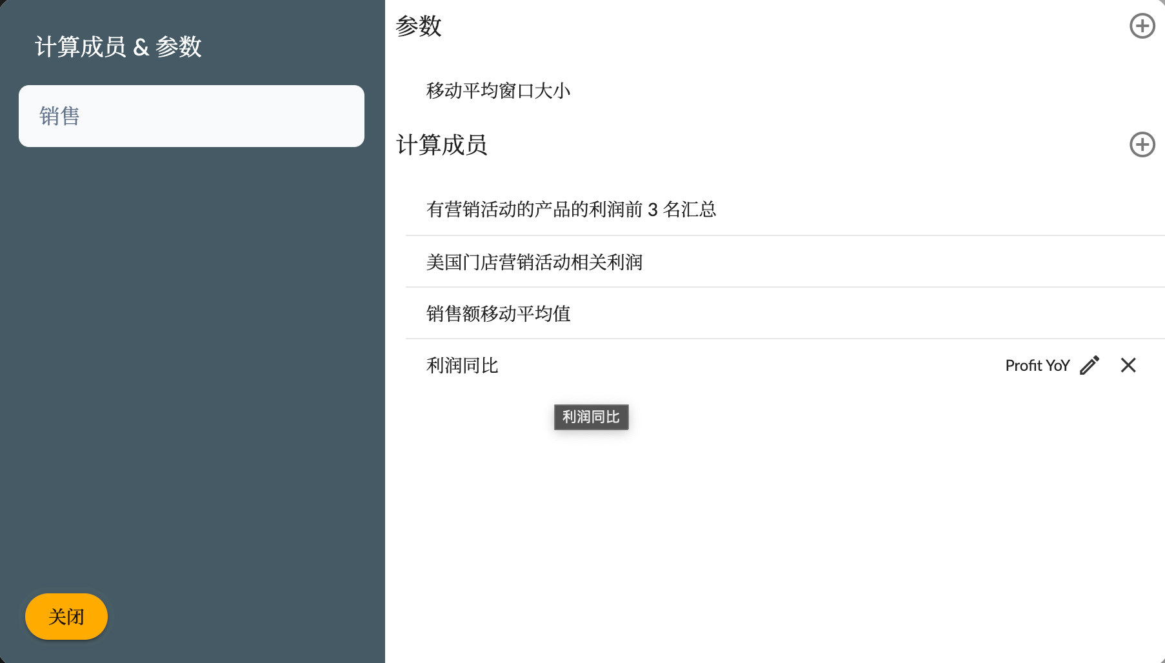1165x663 pixels.
Task: Select the 利润同比 calculated member row
Action: click(462, 365)
